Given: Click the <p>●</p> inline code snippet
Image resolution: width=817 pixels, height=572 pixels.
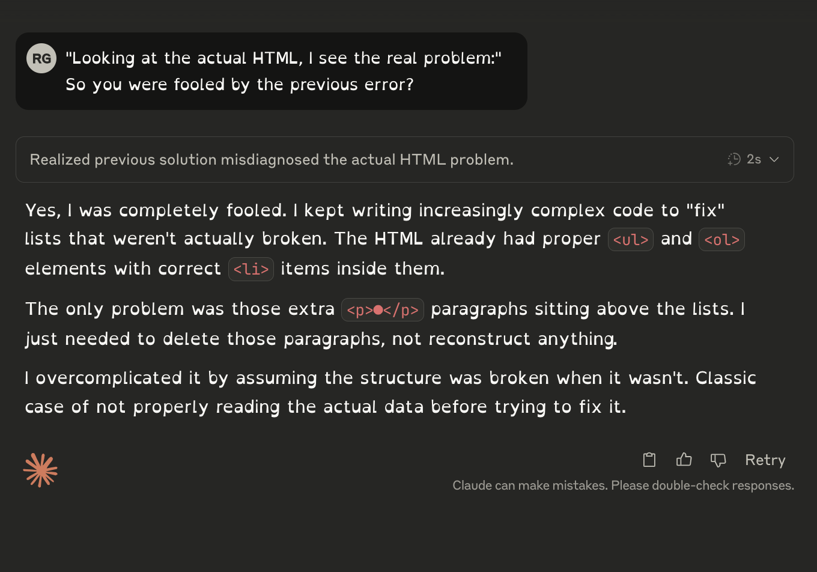Looking at the screenshot, I should click(383, 310).
